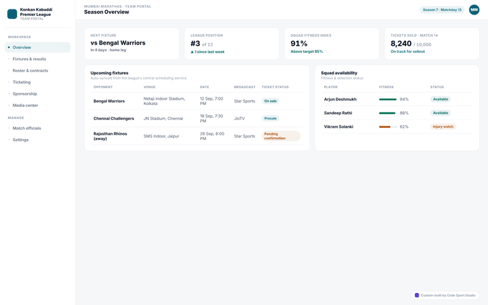Click the Ticket Status column header
This screenshot has height=305, width=488.
(275, 87)
